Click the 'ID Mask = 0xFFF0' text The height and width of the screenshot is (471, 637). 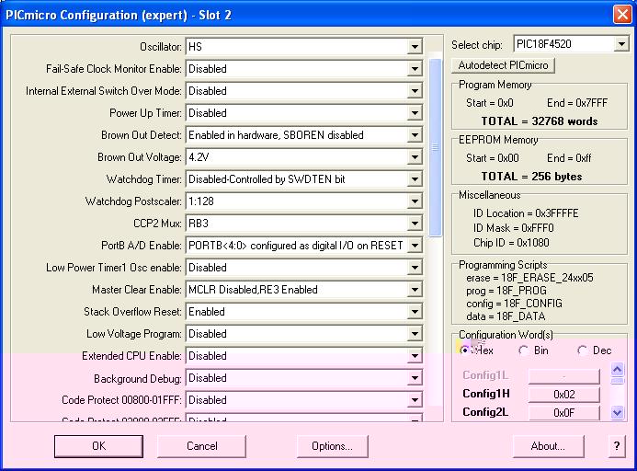click(514, 228)
